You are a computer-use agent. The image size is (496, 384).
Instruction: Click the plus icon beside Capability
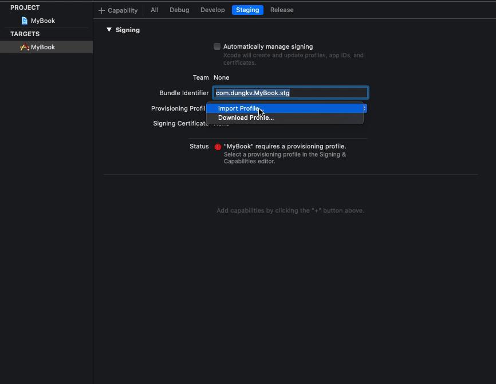pyautogui.click(x=102, y=10)
